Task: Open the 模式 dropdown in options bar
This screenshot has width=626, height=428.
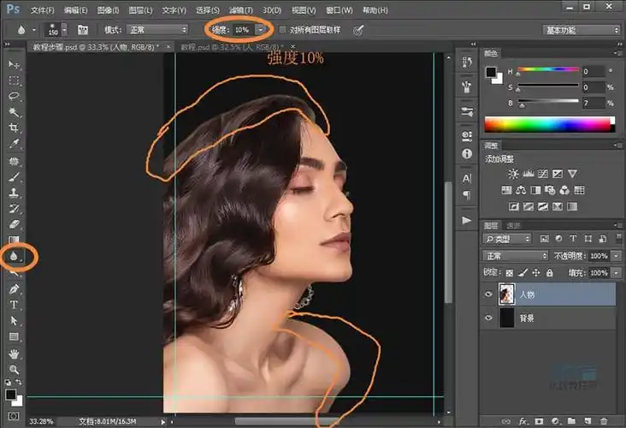Action: coord(157,29)
